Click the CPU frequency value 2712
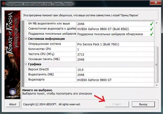 pyautogui.click(x=81, y=54)
